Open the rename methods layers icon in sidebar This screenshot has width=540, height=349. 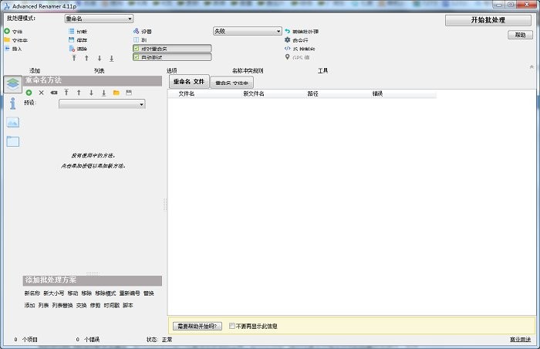click(x=12, y=85)
